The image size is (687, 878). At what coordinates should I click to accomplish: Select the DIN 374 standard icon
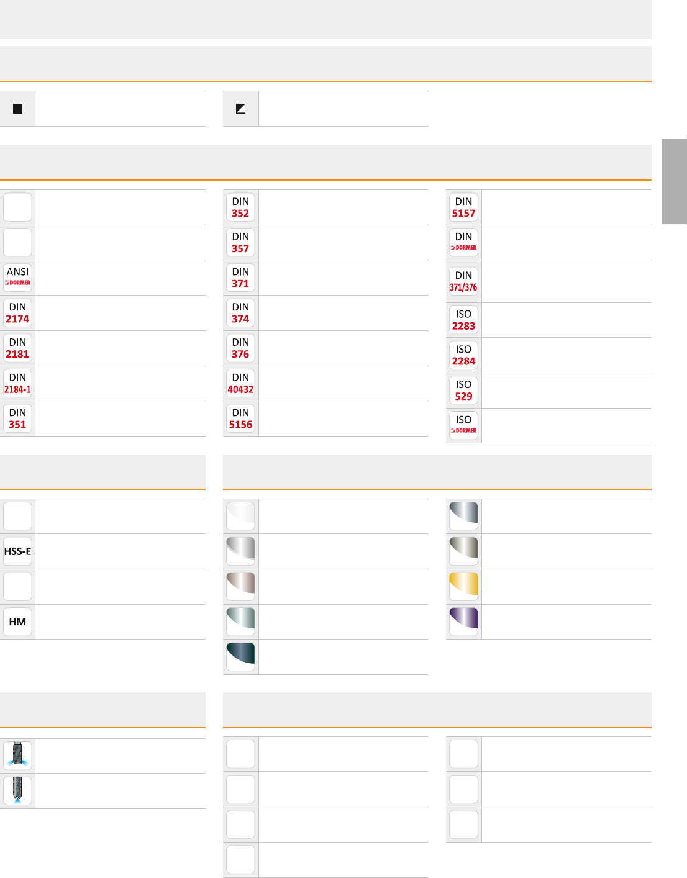[240, 313]
